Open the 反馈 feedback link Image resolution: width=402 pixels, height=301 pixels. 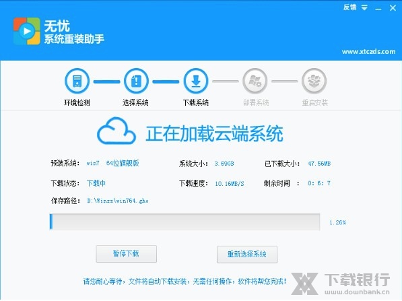point(350,7)
